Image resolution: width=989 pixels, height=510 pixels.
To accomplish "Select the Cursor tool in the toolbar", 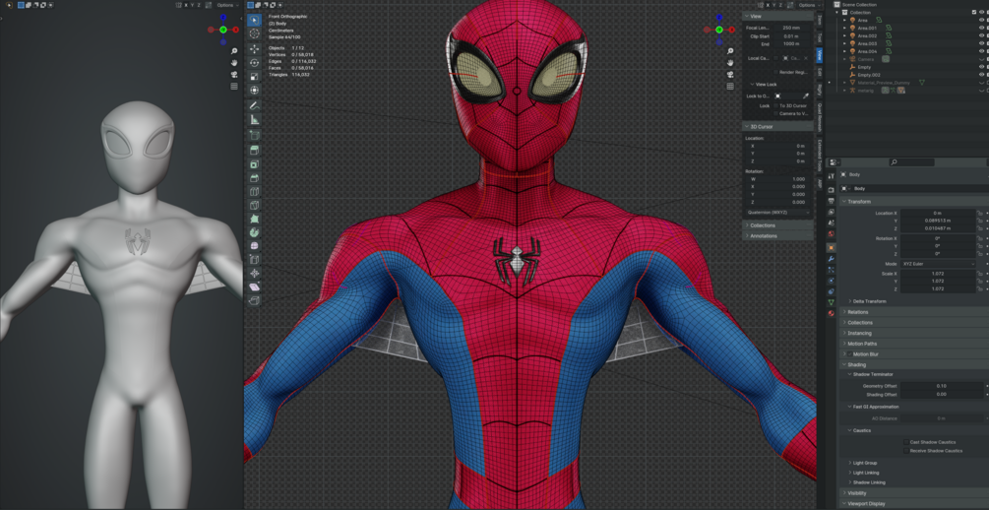I will coord(255,33).
